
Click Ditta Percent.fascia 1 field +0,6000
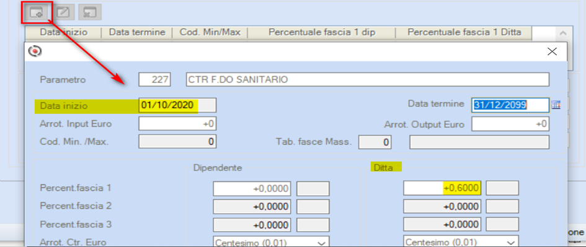pos(442,188)
